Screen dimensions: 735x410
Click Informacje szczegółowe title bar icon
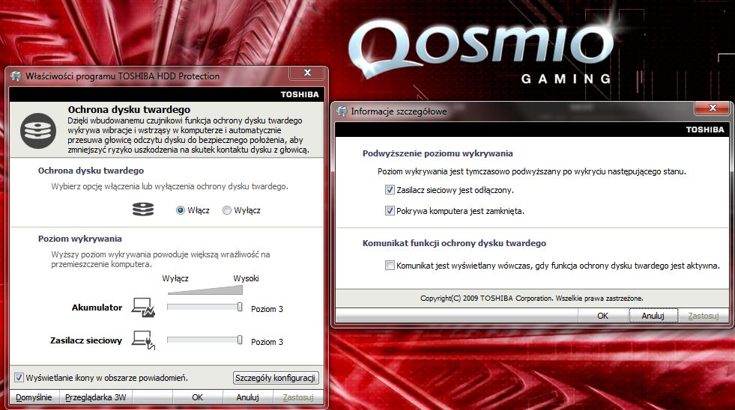tap(342, 111)
